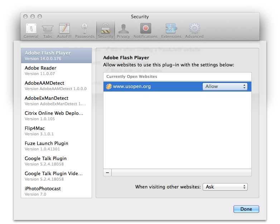
Task: Click the green zoom window button
Action: point(40,17)
